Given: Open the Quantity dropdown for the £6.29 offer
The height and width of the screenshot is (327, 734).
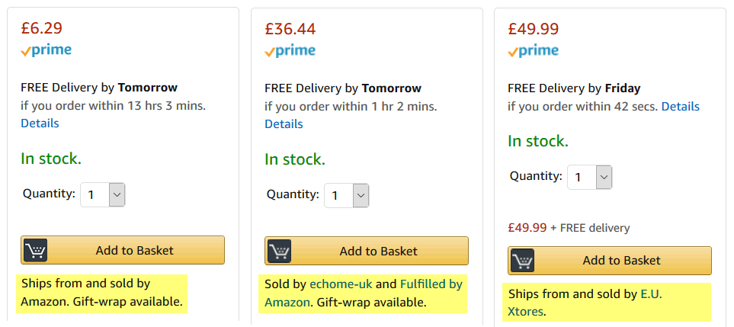Looking at the screenshot, I should point(103,194).
